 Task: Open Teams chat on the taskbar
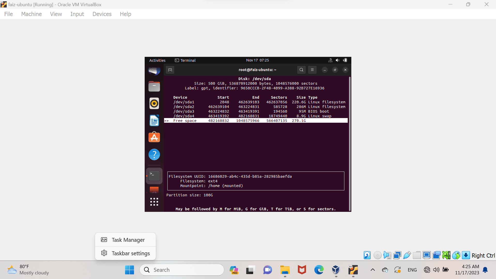tap(268, 270)
